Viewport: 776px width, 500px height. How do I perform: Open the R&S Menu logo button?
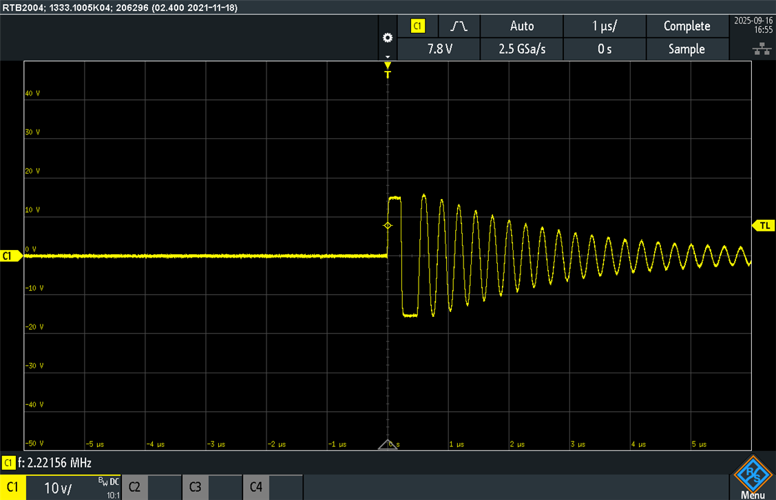point(753,476)
